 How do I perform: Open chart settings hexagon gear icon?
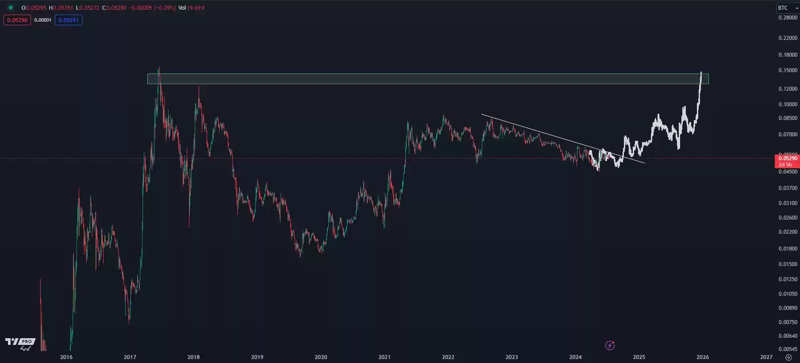pos(788,357)
